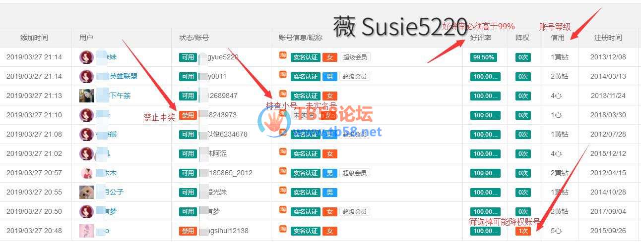This screenshot has height=243, width=641.
Task: Click the Taobao icon in 下午茶 row
Action: [x=283, y=94]
